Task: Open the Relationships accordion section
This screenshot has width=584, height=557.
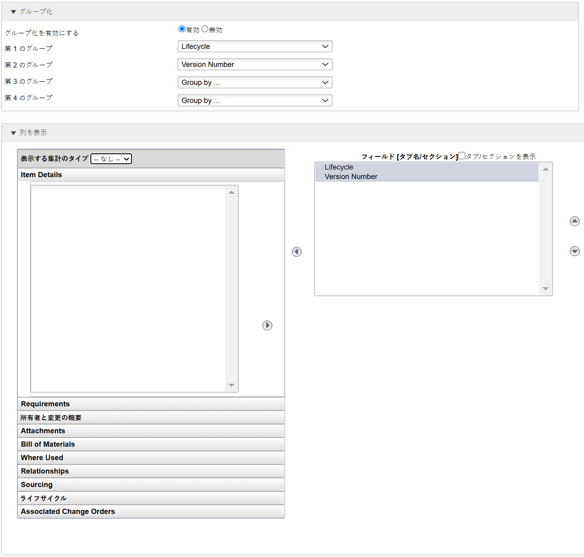Action: (151, 471)
